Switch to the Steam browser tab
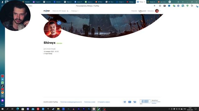Image resolution: width=199 pixels, height=111 pixels. click(152, 2)
